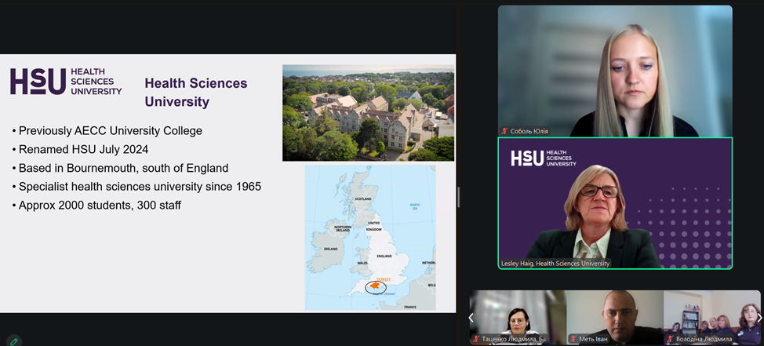Click the HSU logo on the slide
This screenshot has height=346, width=764.
(66, 82)
